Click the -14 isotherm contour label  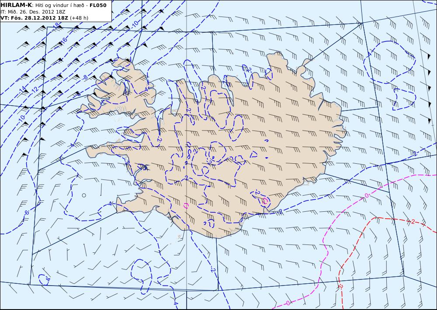[x=23, y=90]
